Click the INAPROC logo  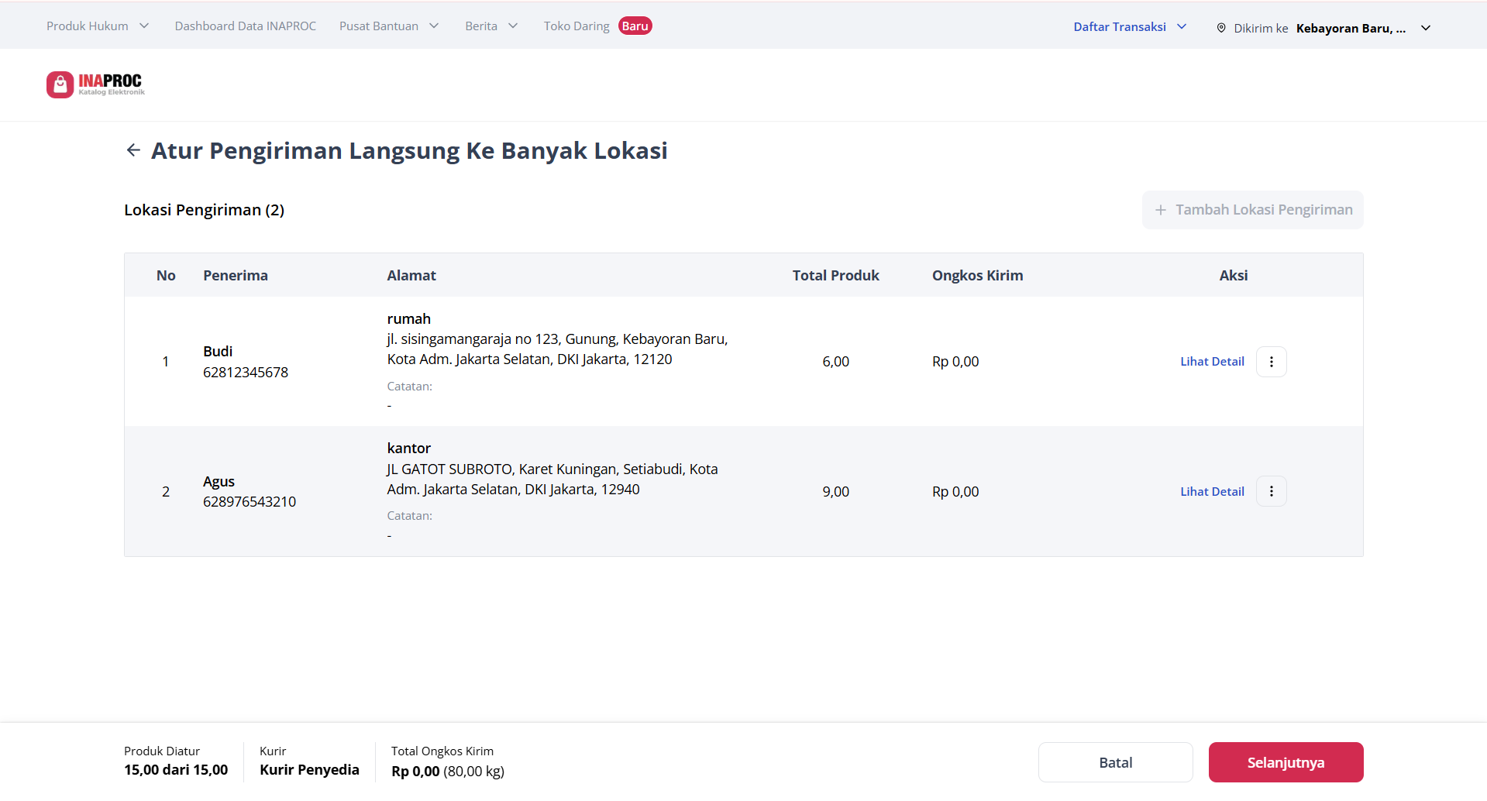(95, 84)
